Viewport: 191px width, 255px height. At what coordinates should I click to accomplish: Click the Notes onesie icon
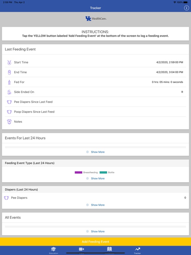tap(9, 122)
